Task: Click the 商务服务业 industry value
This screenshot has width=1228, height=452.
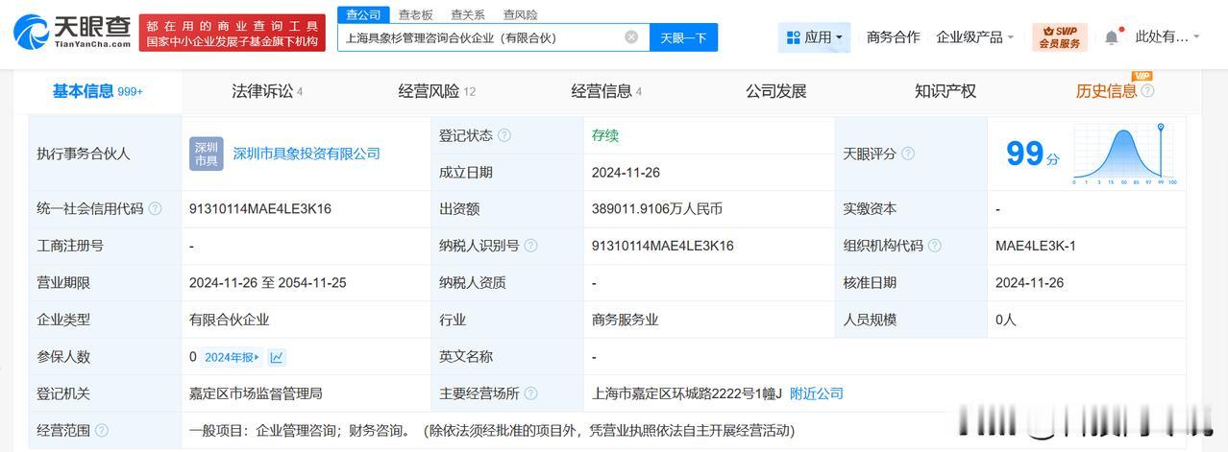Action: click(626, 320)
